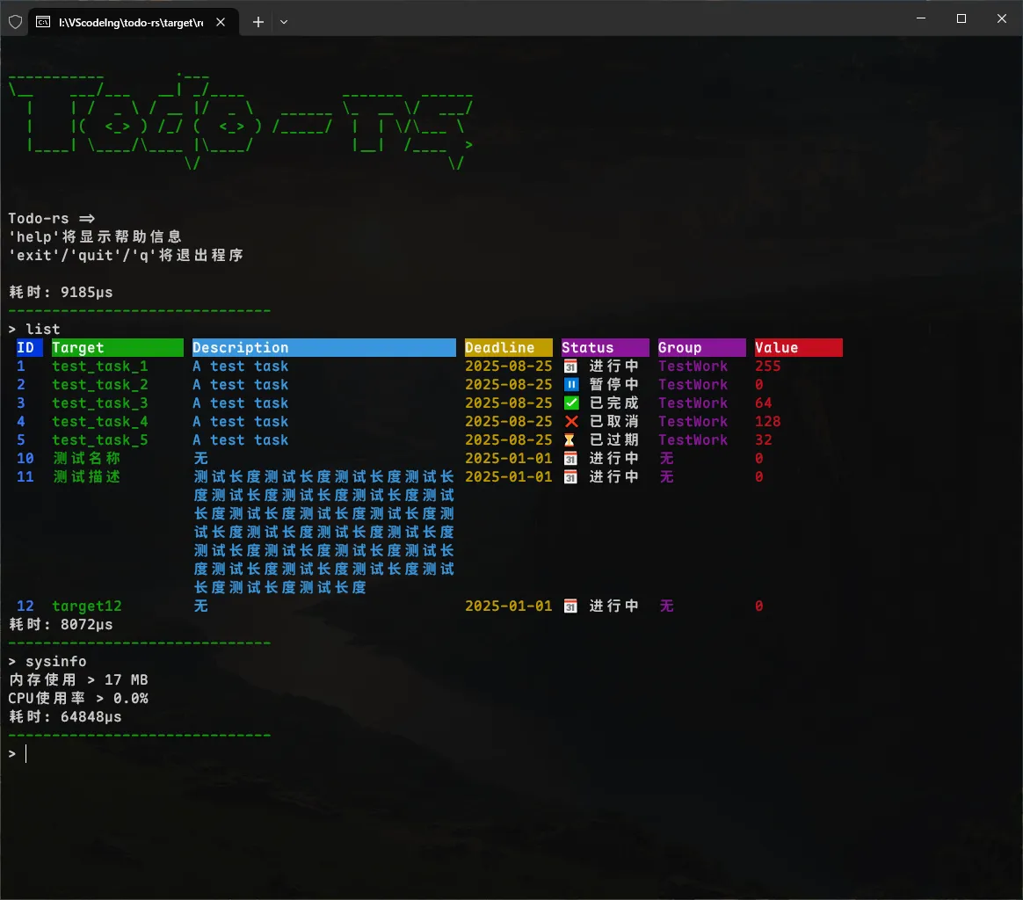Click 已完成 status text
The image size is (1023, 900).
[x=614, y=403]
